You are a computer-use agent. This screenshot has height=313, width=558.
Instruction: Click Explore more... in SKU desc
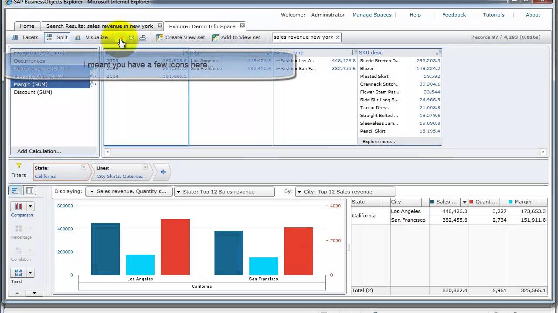click(378, 141)
